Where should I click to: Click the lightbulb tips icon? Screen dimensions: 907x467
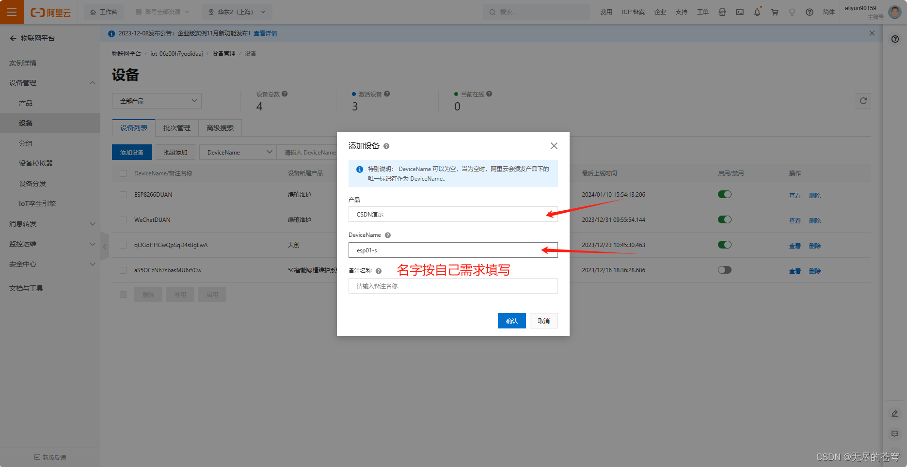coord(792,12)
